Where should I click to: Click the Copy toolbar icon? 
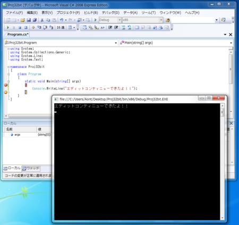[48, 20]
